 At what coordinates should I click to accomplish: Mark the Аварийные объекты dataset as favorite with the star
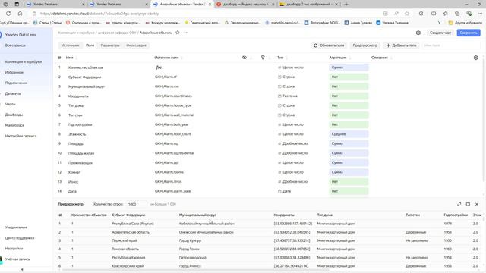click(177, 33)
